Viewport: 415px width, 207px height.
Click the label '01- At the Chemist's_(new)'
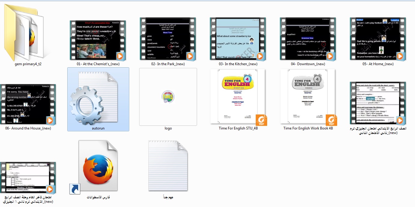pyautogui.click(x=98, y=64)
